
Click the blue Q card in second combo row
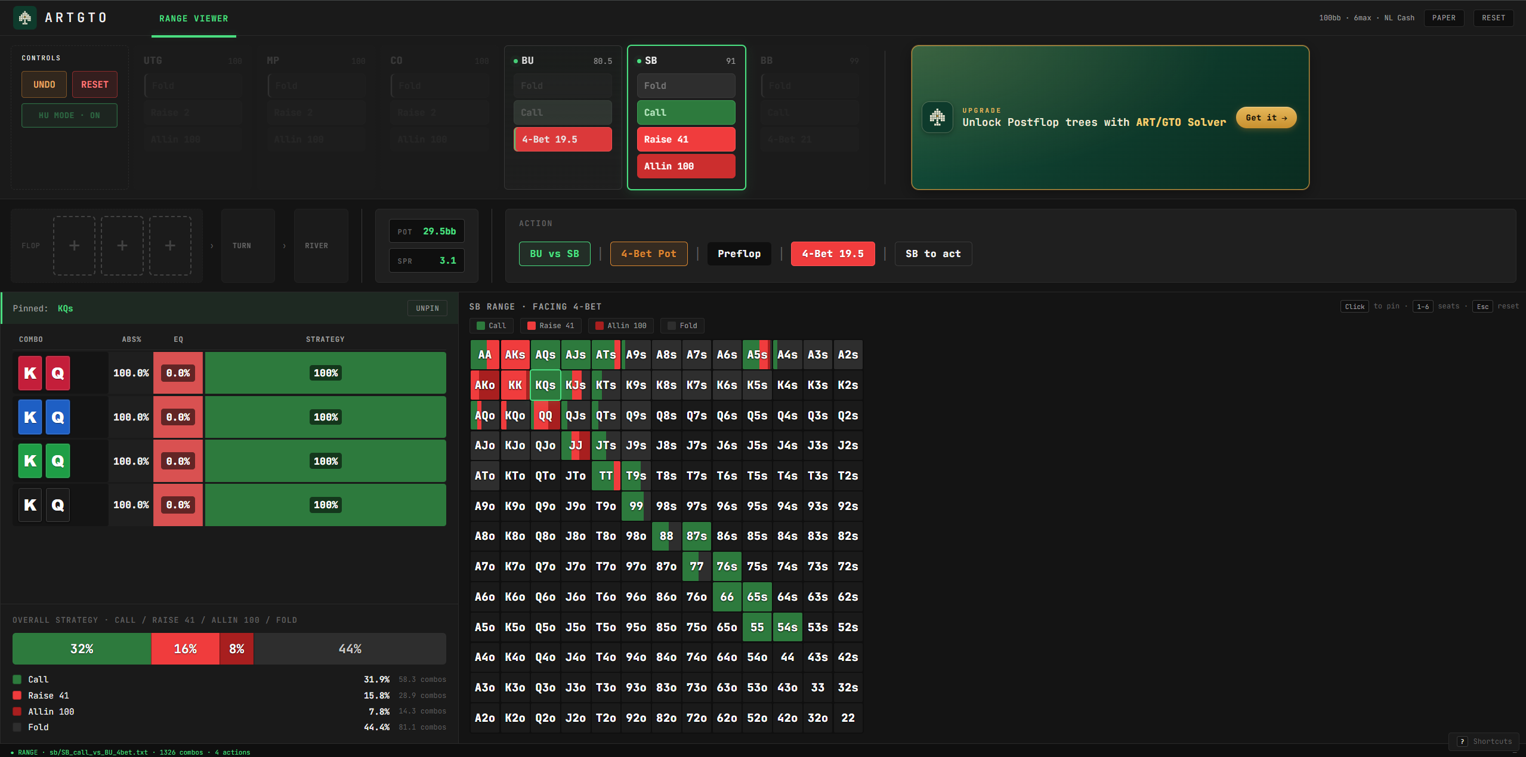pyautogui.click(x=58, y=418)
